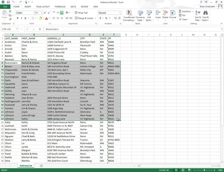224x172 pixels.
Task: Expand the Calibri font name dropdown
Action: tap(34, 13)
